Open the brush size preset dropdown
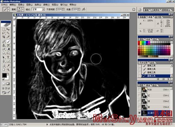This screenshot has height=127, width=175. (23, 9)
